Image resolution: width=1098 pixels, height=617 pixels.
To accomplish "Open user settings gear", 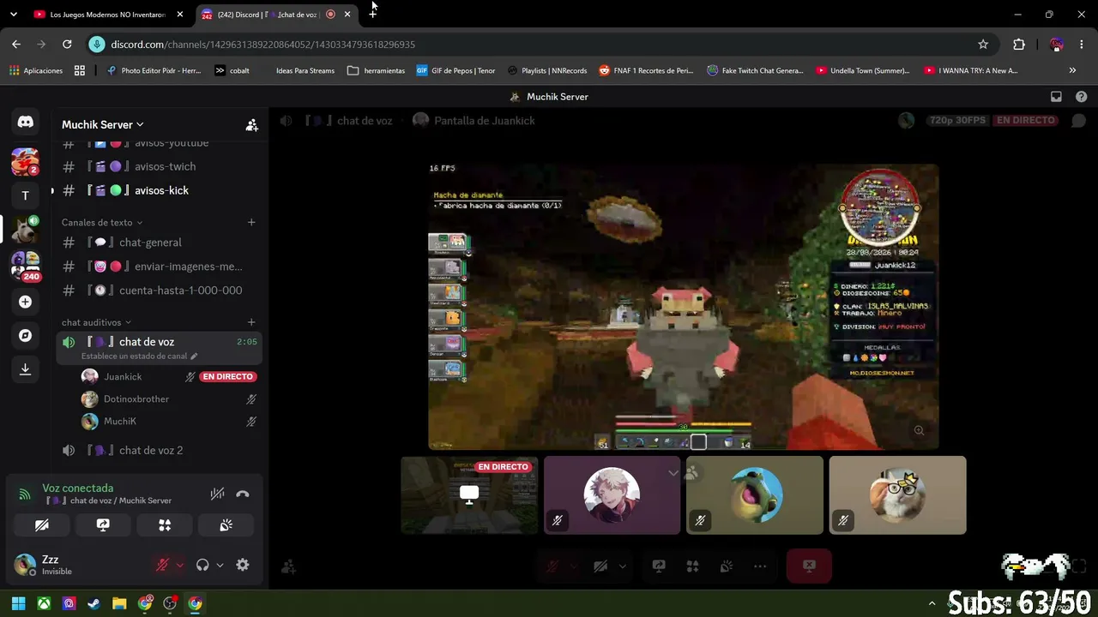I will [243, 565].
